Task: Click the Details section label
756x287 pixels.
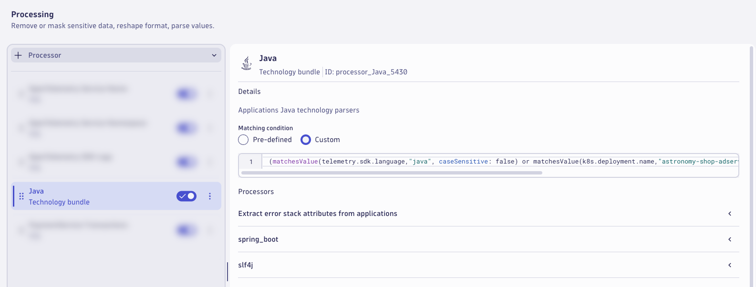Action: [x=249, y=92]
